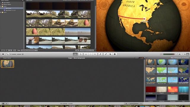Play project full screen from bottom bar

point(3,104)
